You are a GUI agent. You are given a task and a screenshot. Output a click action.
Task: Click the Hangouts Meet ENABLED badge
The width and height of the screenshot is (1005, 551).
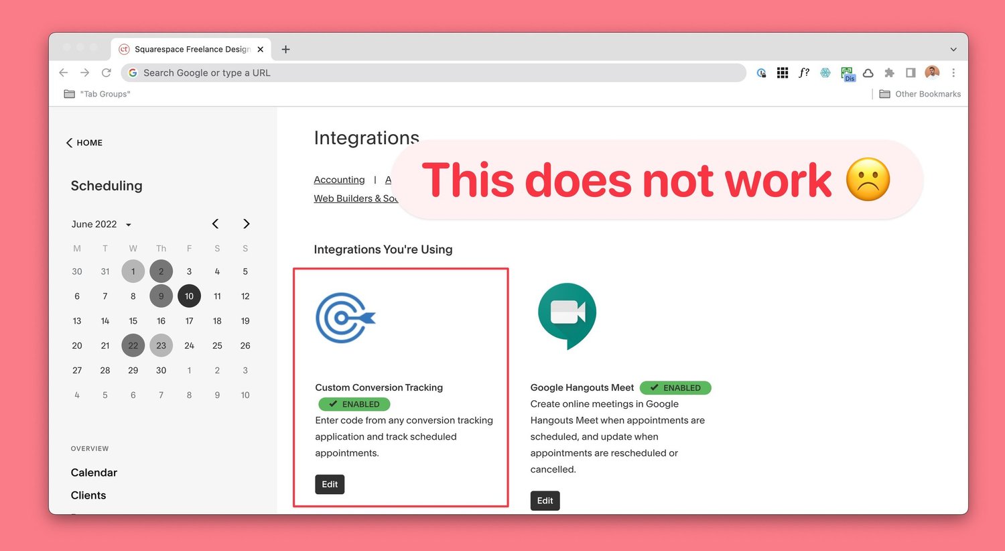(675, 387)
